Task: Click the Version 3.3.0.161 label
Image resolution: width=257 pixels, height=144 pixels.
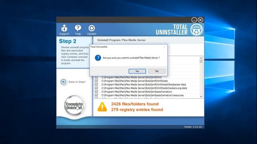Action: 193,127
